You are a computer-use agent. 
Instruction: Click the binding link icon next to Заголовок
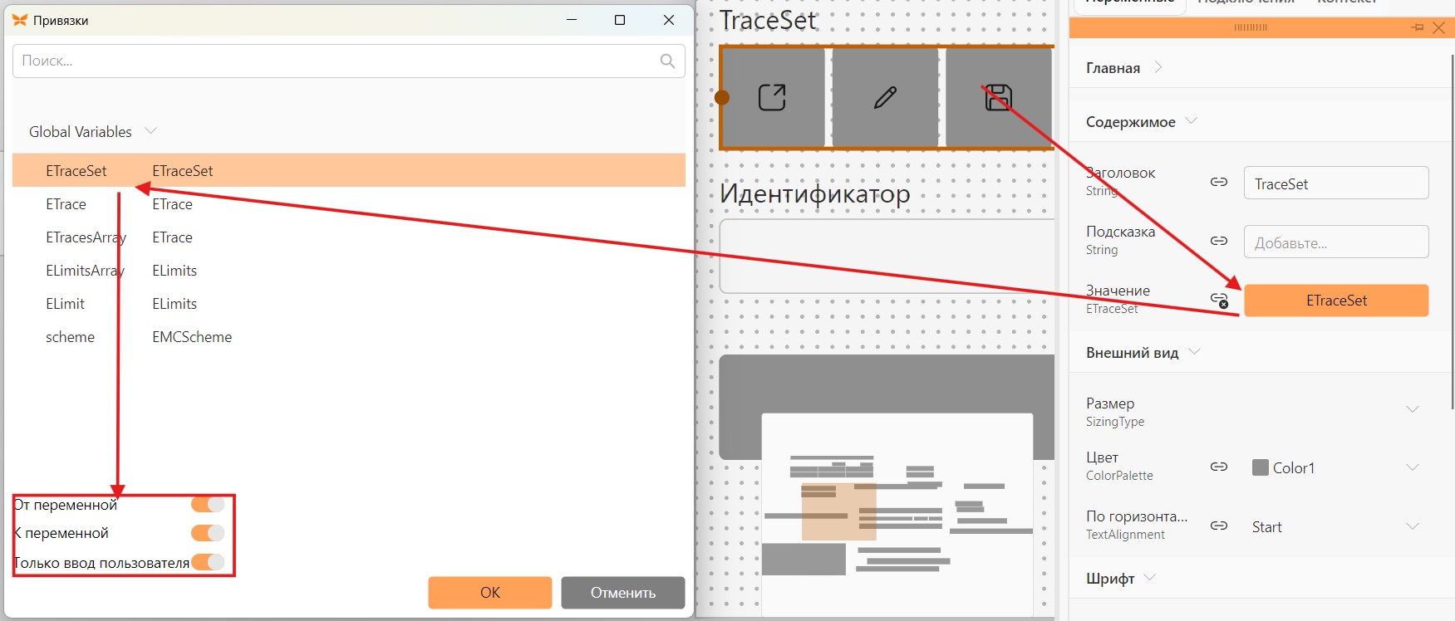click(1219, 182)
